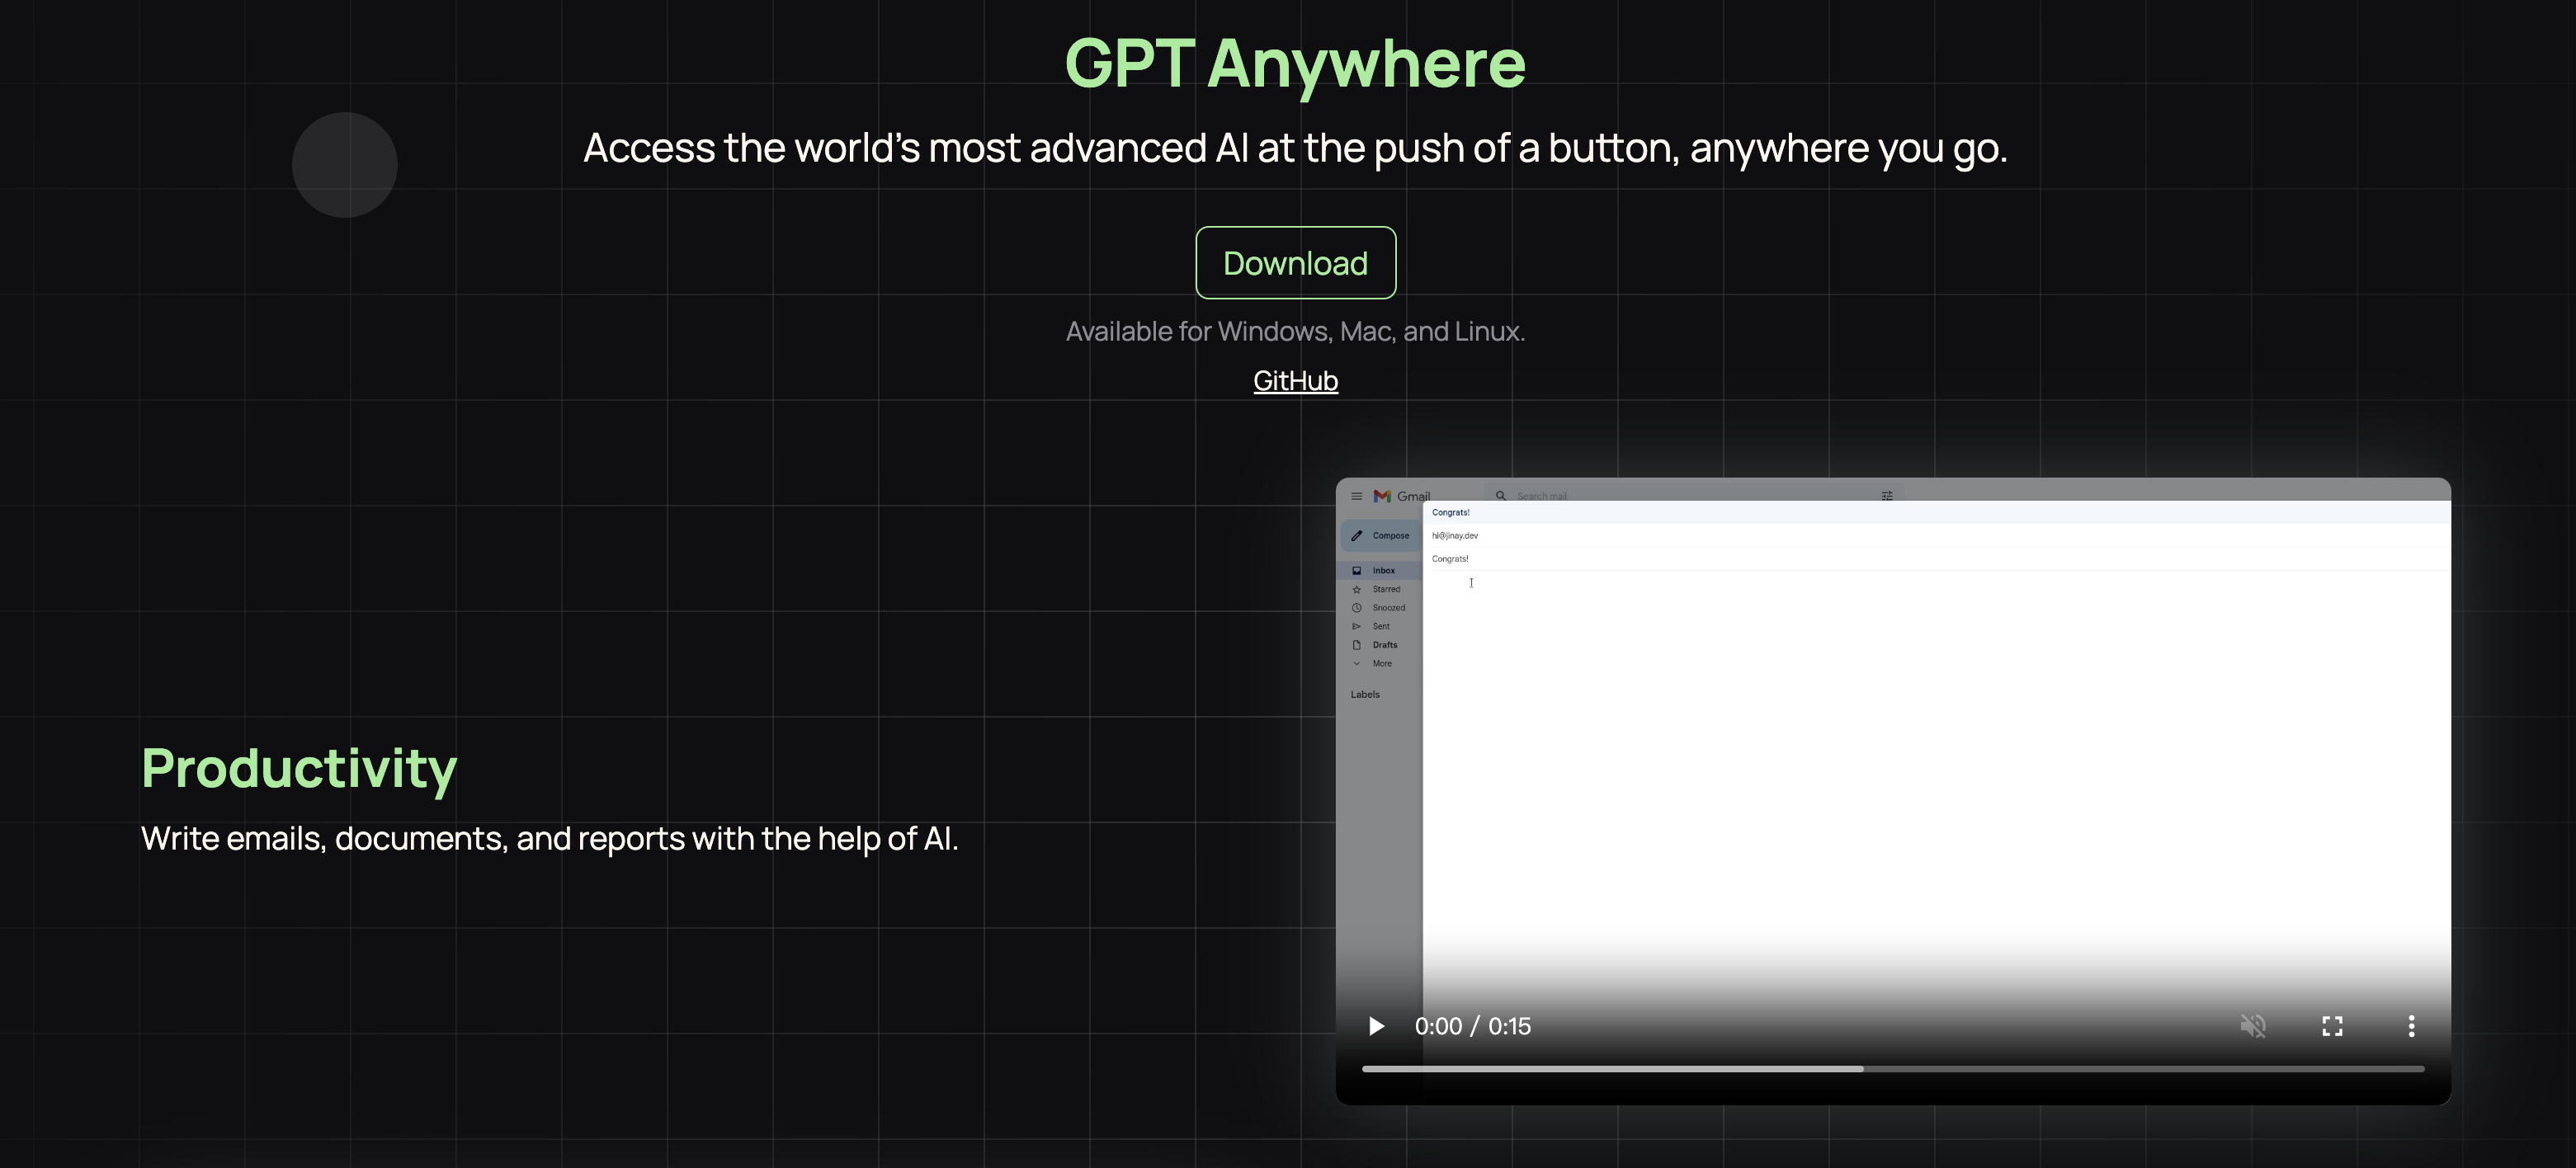This screenshot has height=1168, width=2576.
Task: Open the Drafts folder
Action: [x=1384, y=645]
